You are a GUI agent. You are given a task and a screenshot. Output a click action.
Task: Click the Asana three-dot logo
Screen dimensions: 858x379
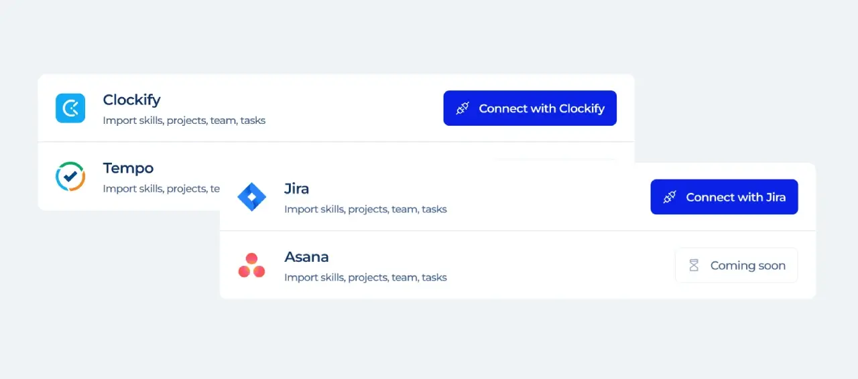tap(252, 265)
